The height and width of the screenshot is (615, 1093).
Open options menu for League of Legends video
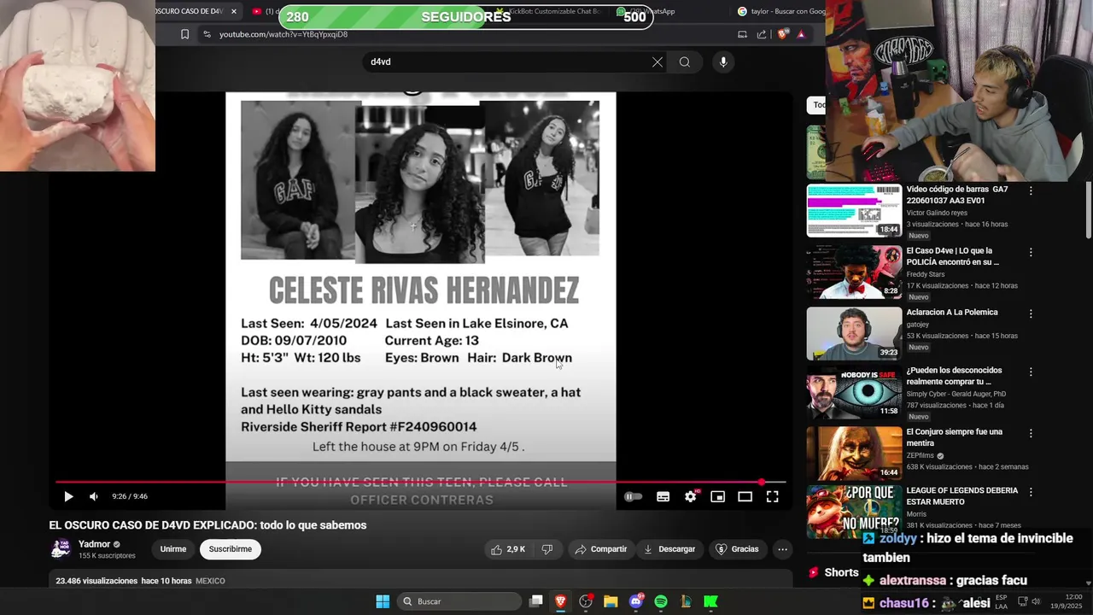pos(1031,493)
